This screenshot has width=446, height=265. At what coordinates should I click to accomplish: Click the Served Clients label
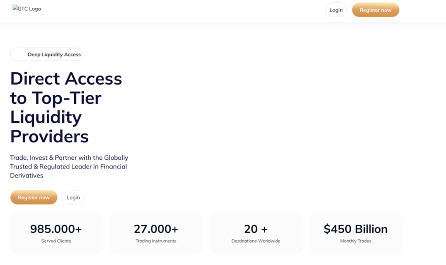pos(56,241)
